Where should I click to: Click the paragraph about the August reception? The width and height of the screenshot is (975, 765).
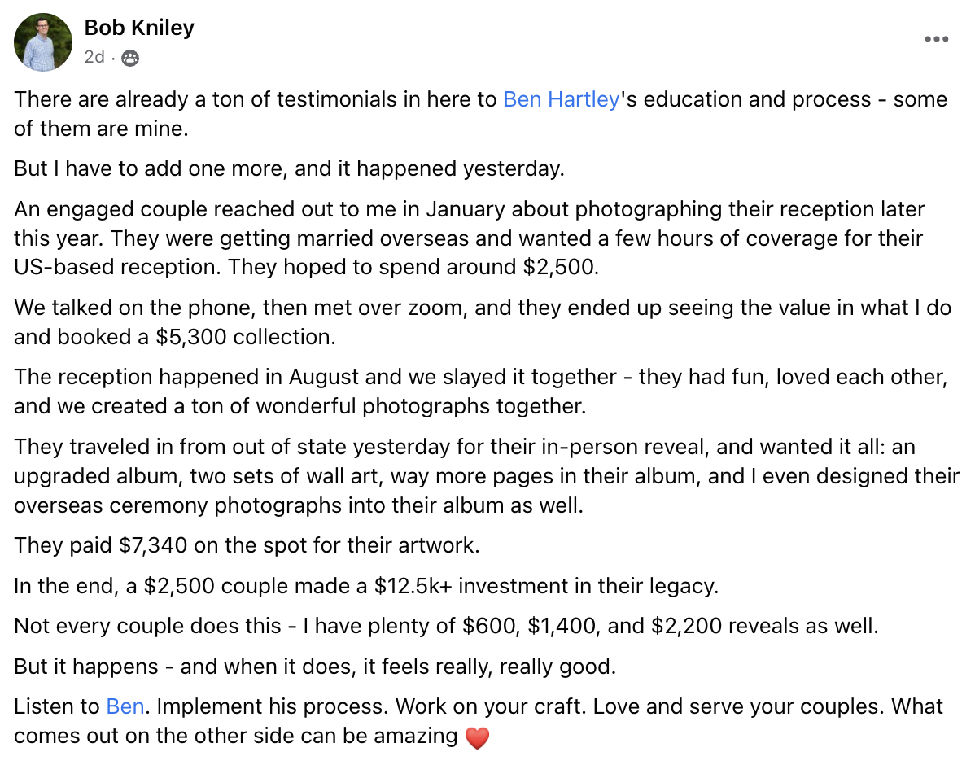pos(480,391)
